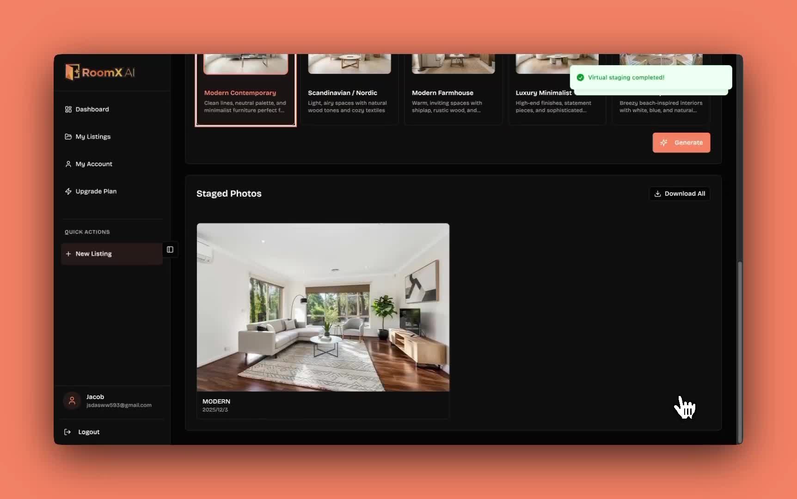
Task: Click the sparkle icon on Generate button
Action: tap(664, 143)
